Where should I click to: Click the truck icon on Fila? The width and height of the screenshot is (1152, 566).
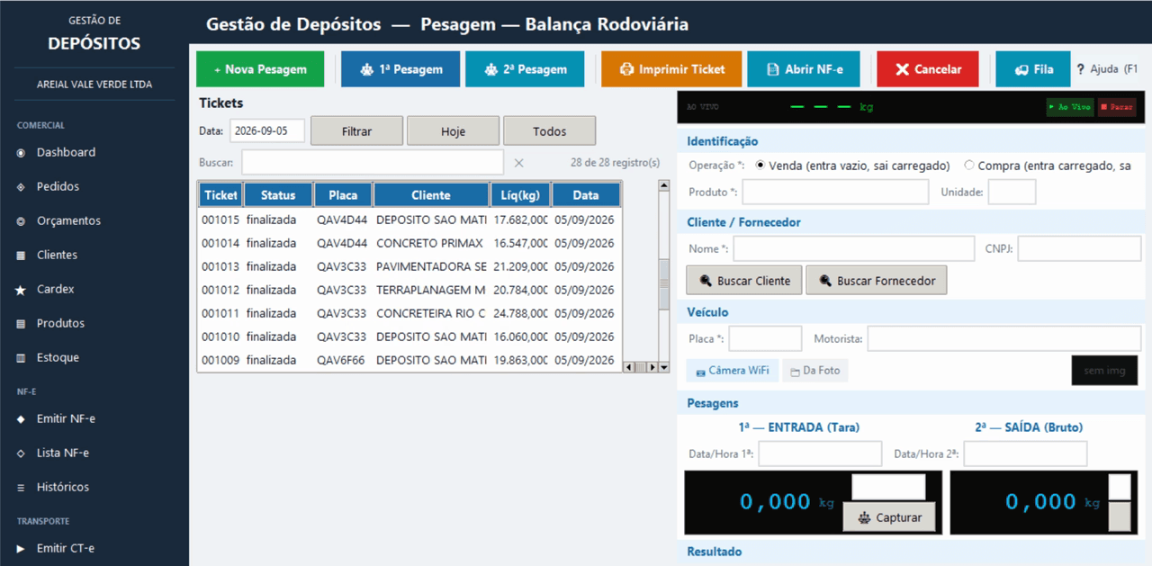1021,69
